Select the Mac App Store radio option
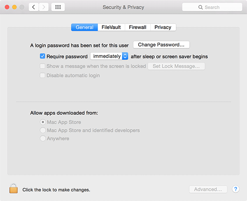Viewport: 247px width, 201px height. point(42,122)
